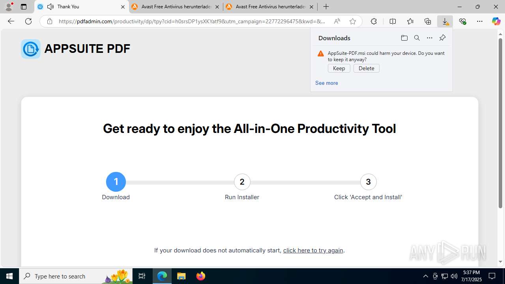This screenshot has width=505, height=284.
Task: Open the browser profile icon
Action: (x=9, y=7)
